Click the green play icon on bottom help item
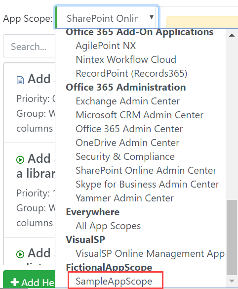This screenshot has width=238, height=289. coord(20,254)
